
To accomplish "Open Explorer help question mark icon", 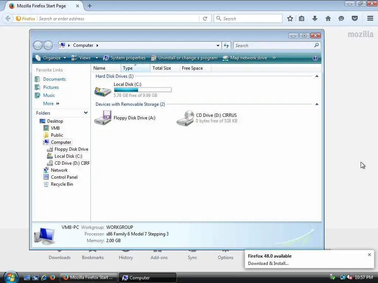I will pyautogui.click(x=315, y=58).
